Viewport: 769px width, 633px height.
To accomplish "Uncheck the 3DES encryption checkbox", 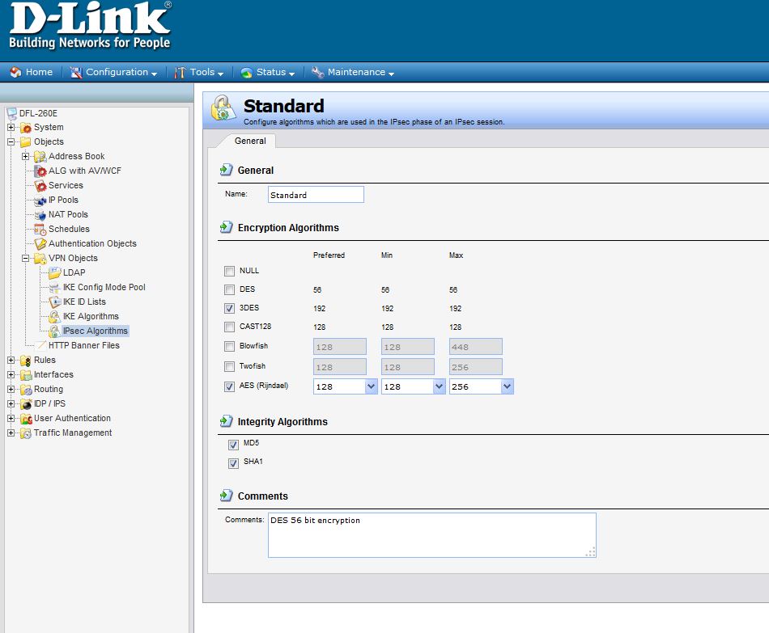I will point(229,309).
